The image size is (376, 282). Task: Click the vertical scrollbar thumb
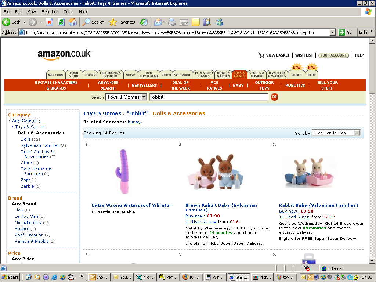[x=372, y=69]
